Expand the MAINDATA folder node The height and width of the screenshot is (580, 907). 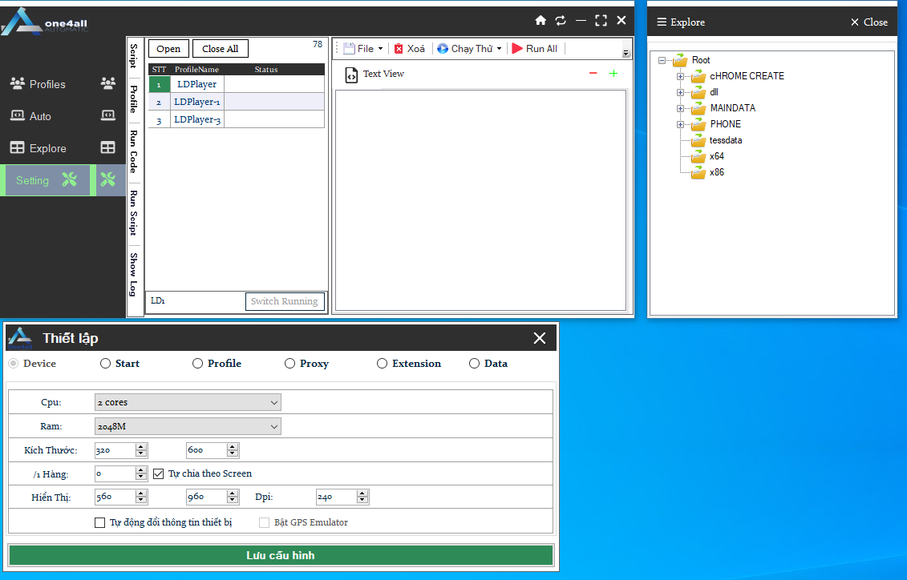[x=680, y=108]
